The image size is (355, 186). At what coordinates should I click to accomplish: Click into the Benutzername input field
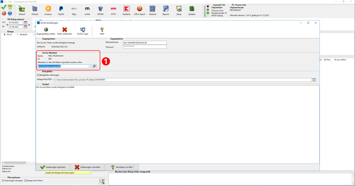[145, 43]
